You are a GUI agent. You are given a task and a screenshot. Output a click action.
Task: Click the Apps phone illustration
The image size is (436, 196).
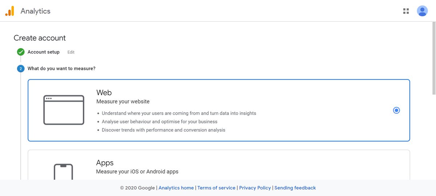point(64,172)
